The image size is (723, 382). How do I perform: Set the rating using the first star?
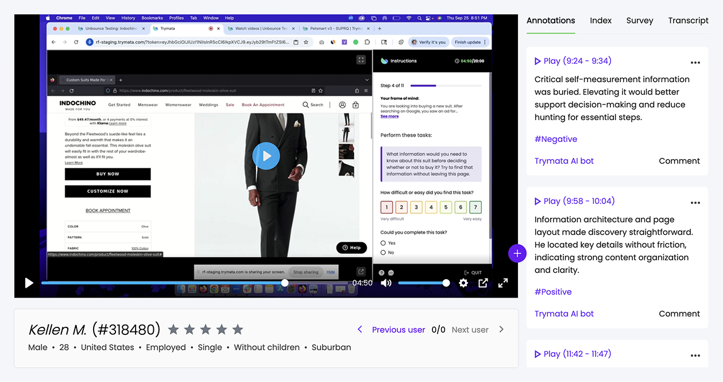point(173,329)
